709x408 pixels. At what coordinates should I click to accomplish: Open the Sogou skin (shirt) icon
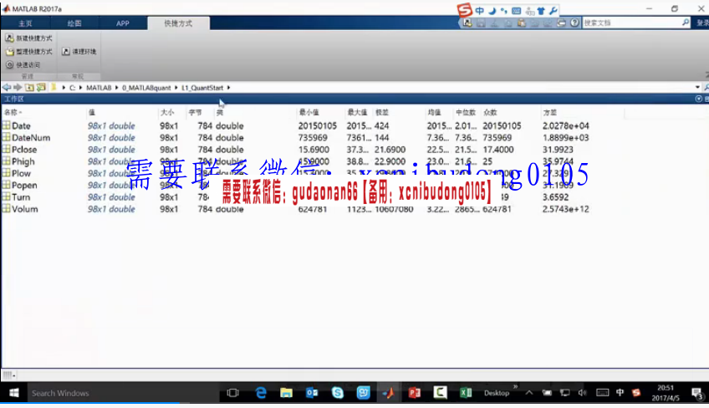(541, 10)
